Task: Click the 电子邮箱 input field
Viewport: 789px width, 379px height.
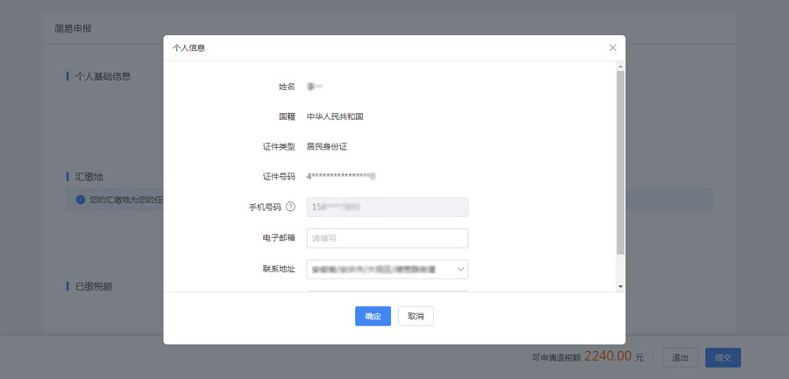Action: coord(387,238)
